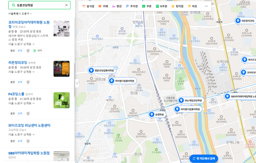Filter map by 마트 category
256x163 pixels.
click(x=193, y=6)
